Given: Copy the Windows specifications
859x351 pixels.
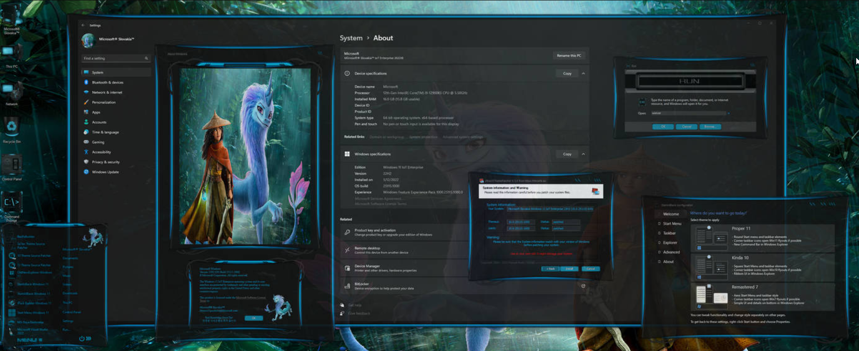Looking at the screenshot, I should coord(567,154).
